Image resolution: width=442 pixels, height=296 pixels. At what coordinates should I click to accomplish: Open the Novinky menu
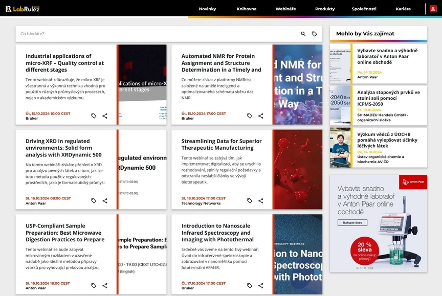tap(208, 9)
